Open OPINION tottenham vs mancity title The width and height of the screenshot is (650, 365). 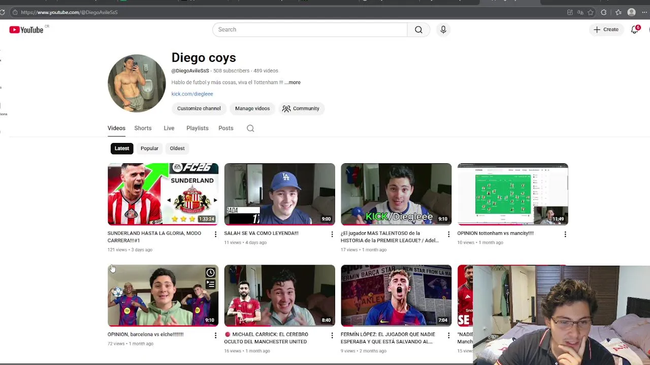[496, 233]
